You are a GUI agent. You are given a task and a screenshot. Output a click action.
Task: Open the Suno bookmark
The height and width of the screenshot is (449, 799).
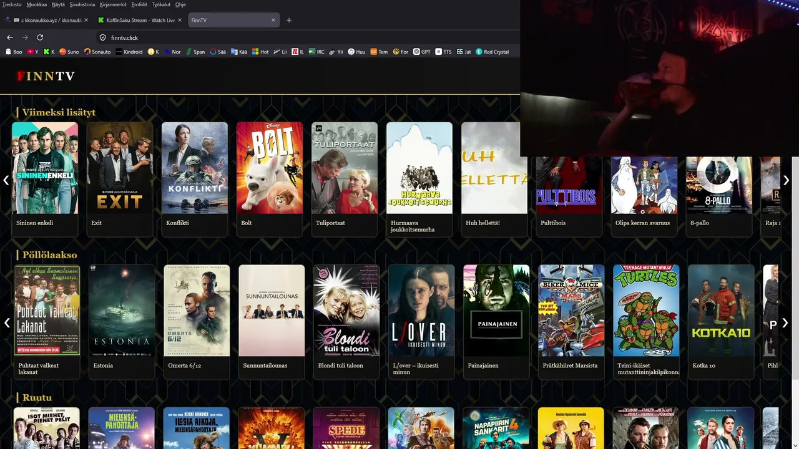pos(69,52)
